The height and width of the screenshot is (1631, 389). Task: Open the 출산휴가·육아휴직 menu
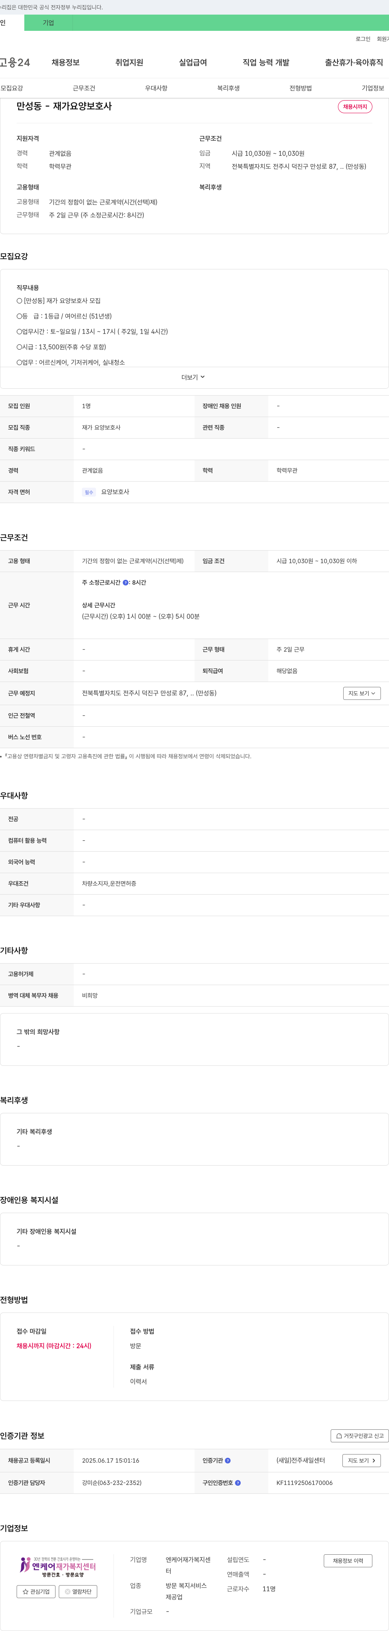pos(354,62)
